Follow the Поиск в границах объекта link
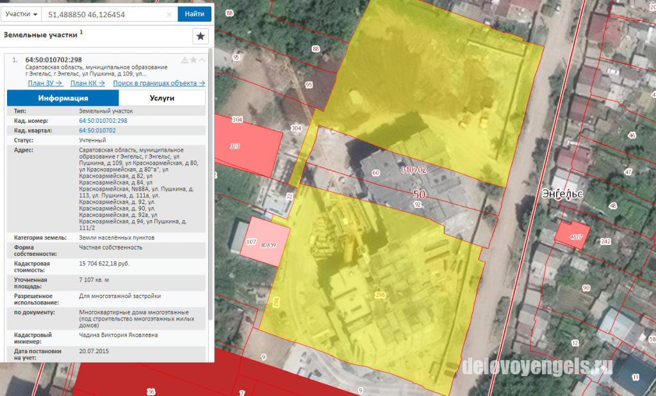 coord(159,83)
